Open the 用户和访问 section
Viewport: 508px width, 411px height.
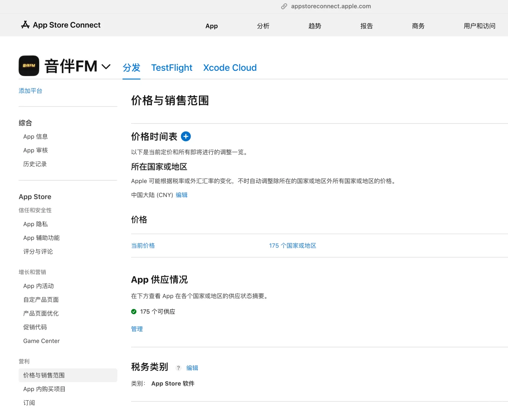[x=479, y=25]
